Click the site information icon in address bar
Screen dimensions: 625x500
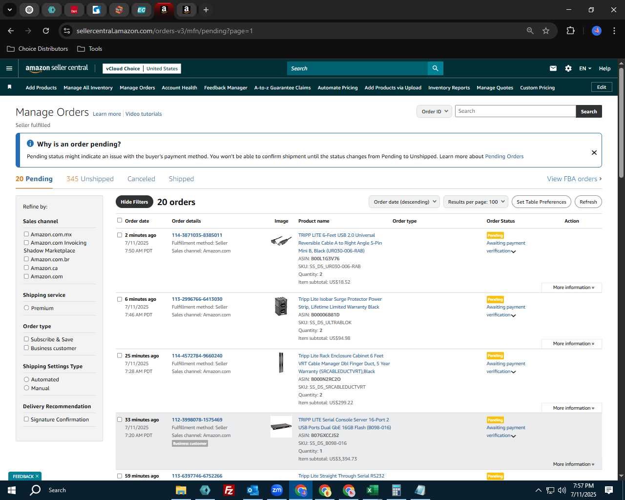coord(67,31)
